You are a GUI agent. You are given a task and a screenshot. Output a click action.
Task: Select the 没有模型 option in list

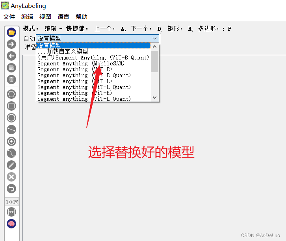point(93,46)
